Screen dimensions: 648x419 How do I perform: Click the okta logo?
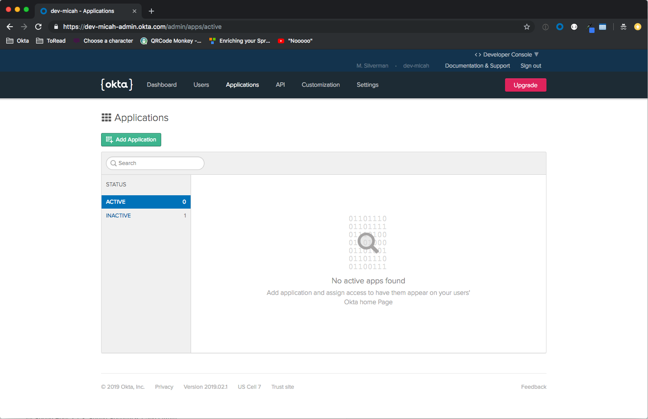(x=117, y=85)
